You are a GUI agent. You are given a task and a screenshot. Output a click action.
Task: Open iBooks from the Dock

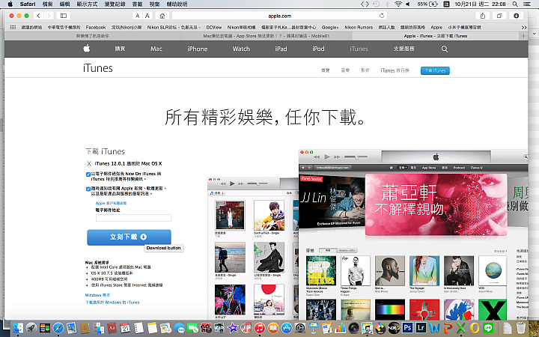(273, 328)
